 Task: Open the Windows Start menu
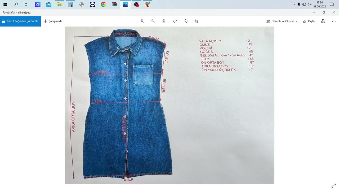pyautogui.click(x=5, y=4)
